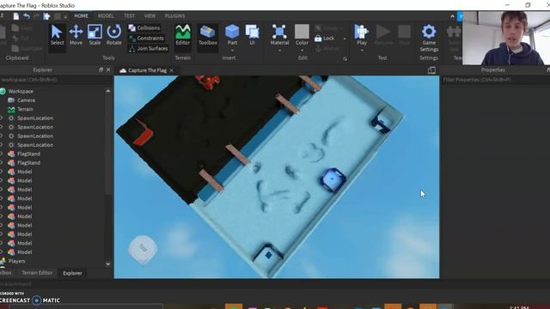Image resolution: width=550 pixels, height=309 pixels.
Task: Collapse the ribbon with the up chevron
Action: coord(452,16)
